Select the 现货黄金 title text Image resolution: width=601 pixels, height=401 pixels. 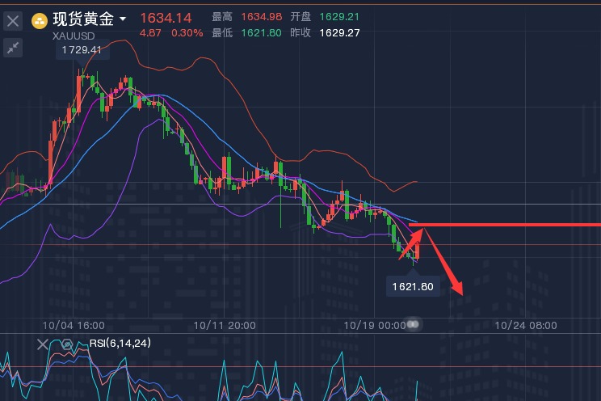tap(83, 19)
